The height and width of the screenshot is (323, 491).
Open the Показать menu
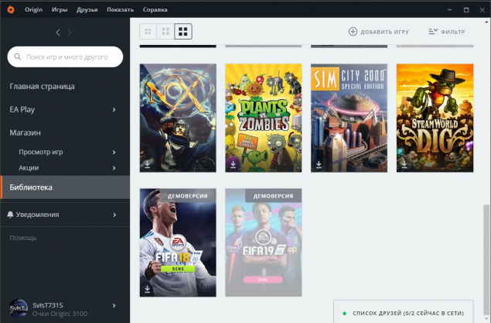(x=121, y=10)
